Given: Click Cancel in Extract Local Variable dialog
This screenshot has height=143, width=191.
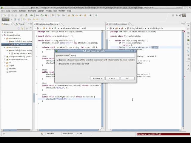Looking at the screenshot, I should tap(112, 78).
